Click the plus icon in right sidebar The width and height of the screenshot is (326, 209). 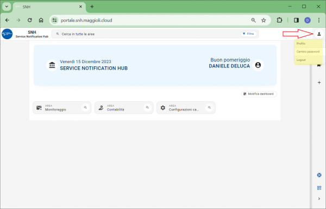click(319, 82)
